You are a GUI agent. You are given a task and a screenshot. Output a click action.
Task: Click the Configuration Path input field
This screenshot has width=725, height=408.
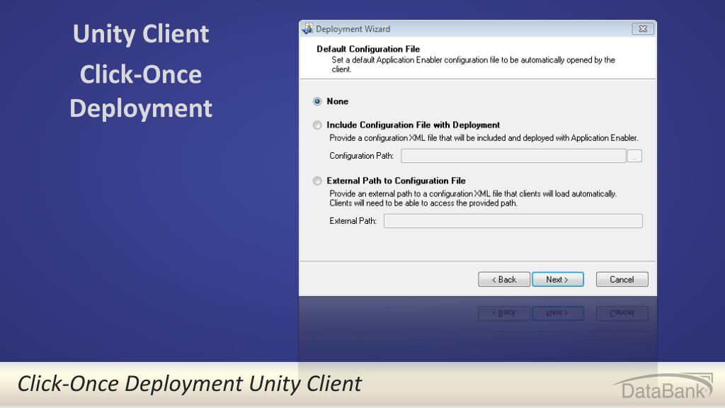click(x=513, y=156)
